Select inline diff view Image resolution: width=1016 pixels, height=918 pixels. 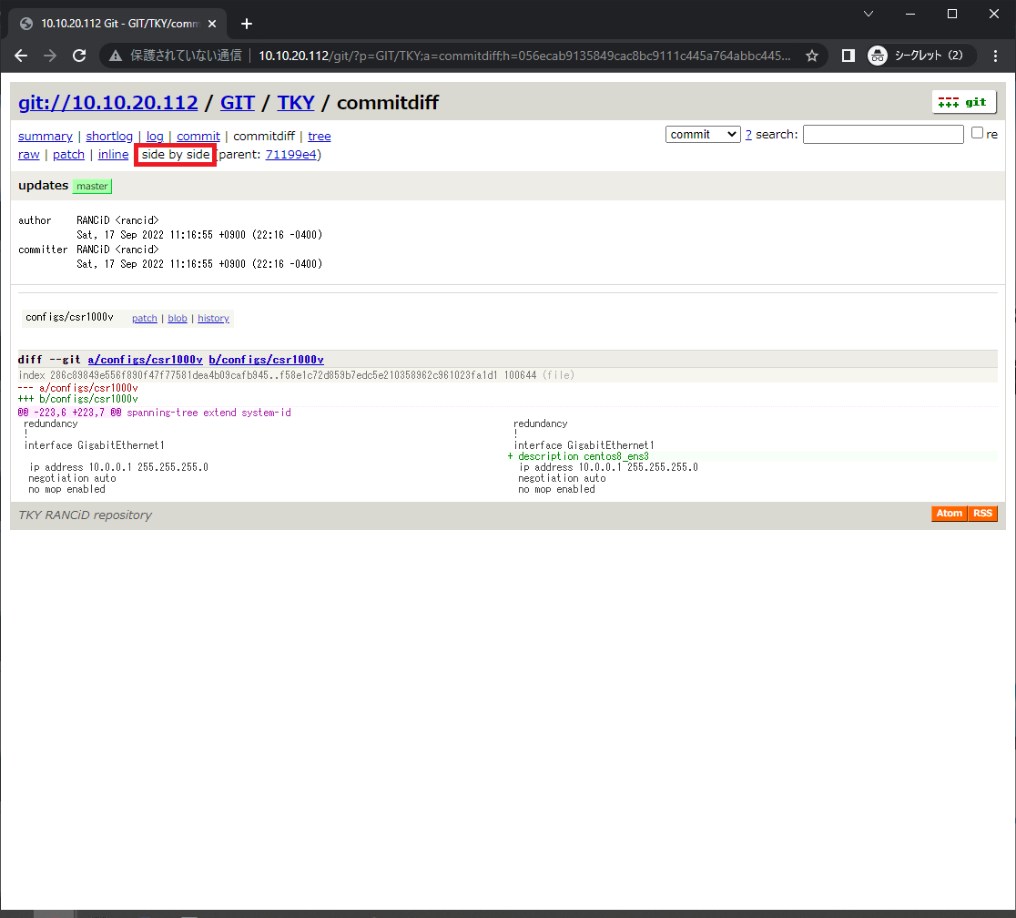point(113,155)
